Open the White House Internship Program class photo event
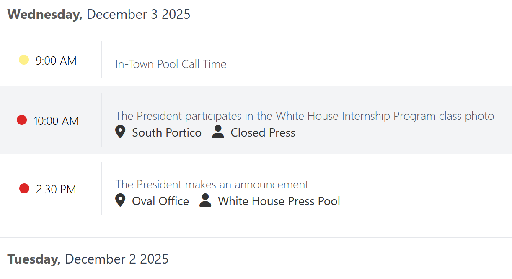Image resolution: width=512 pixels, height=279 pixels. [x=305, y=116]
